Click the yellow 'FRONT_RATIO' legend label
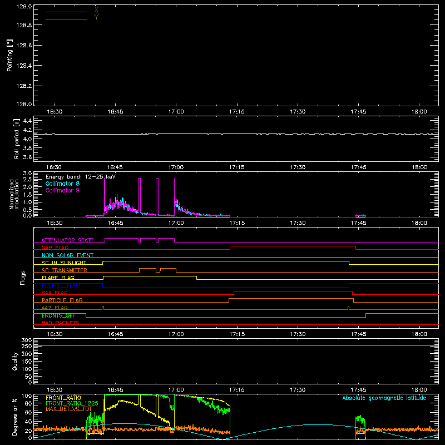 click(x=63, y=398)
